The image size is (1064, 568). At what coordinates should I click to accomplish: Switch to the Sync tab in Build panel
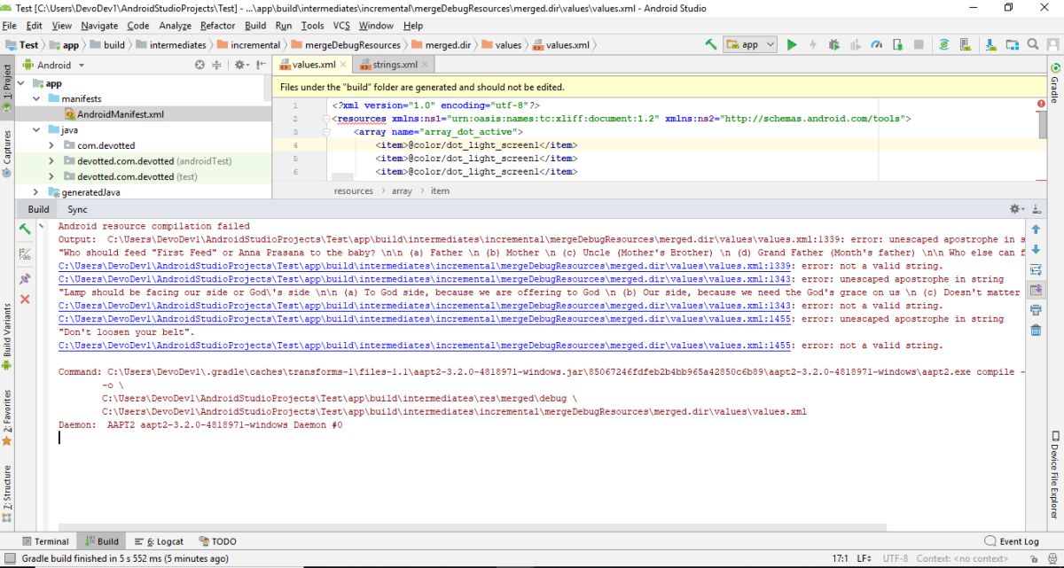pyautogui.click(x=77, y=209)
